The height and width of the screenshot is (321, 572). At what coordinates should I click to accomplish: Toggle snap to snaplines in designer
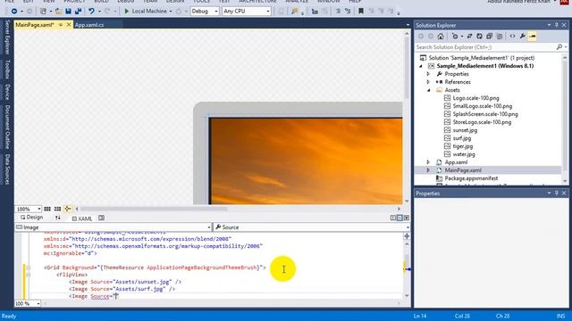click(x=68, y=209)
